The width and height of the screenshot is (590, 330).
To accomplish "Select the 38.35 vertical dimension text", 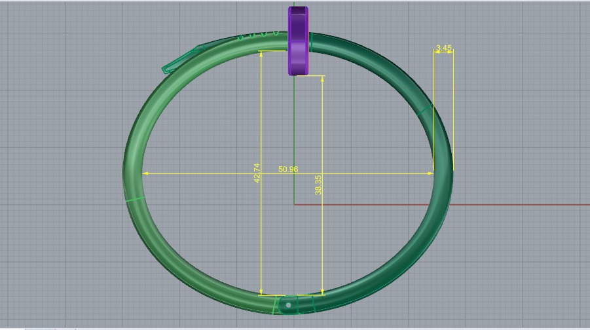I will (318, 185).
